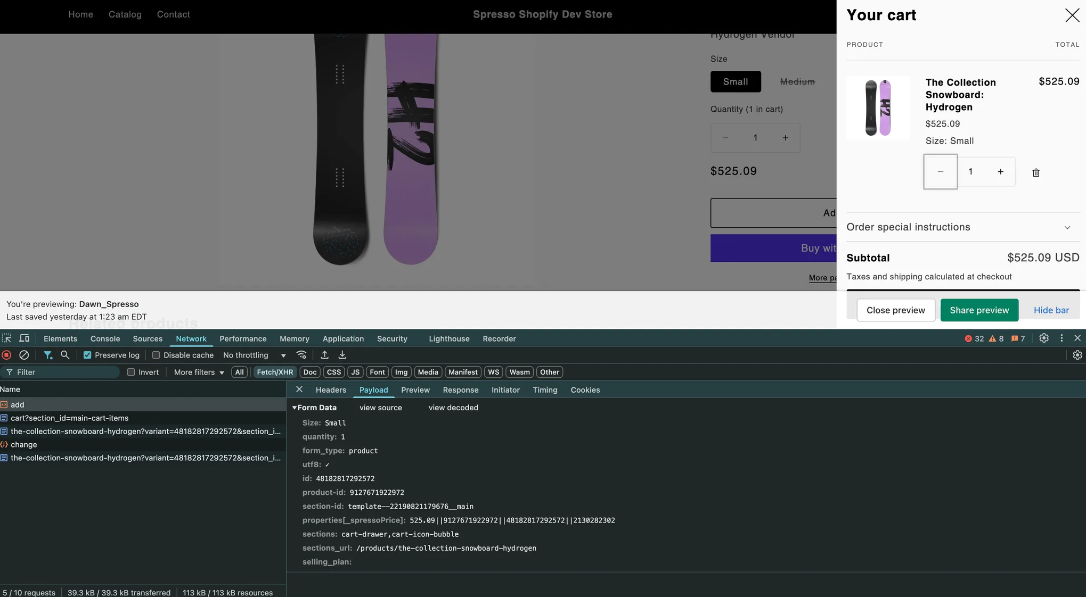Click view decoded link
Viewport: 1086px width, 597px height.
453,408
